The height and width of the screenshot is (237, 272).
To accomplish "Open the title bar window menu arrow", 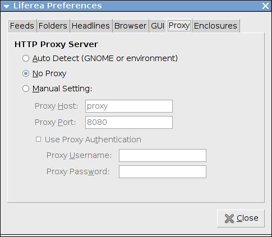I will (x=6, y=6).
